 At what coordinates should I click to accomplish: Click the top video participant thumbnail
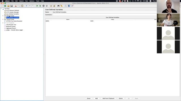(x=168, y=6)
